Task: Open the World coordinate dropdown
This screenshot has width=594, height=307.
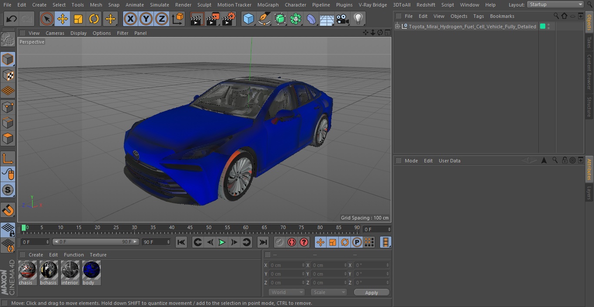Action: click(x=287, y=292)
